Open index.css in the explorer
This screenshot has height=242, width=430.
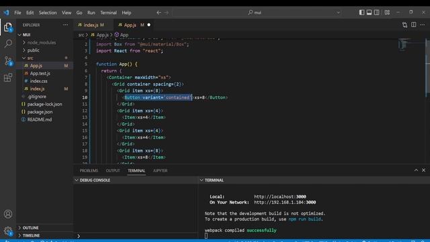pyautogui.click(x=39, y=81)
